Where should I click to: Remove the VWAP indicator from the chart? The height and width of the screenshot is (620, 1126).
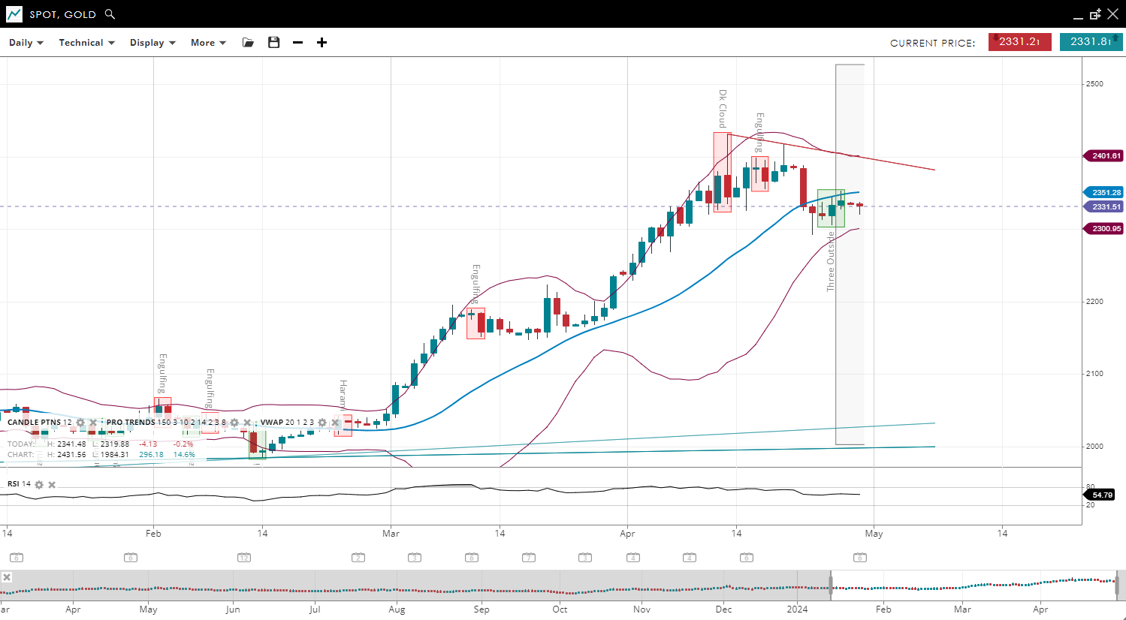tap(335, 423)
